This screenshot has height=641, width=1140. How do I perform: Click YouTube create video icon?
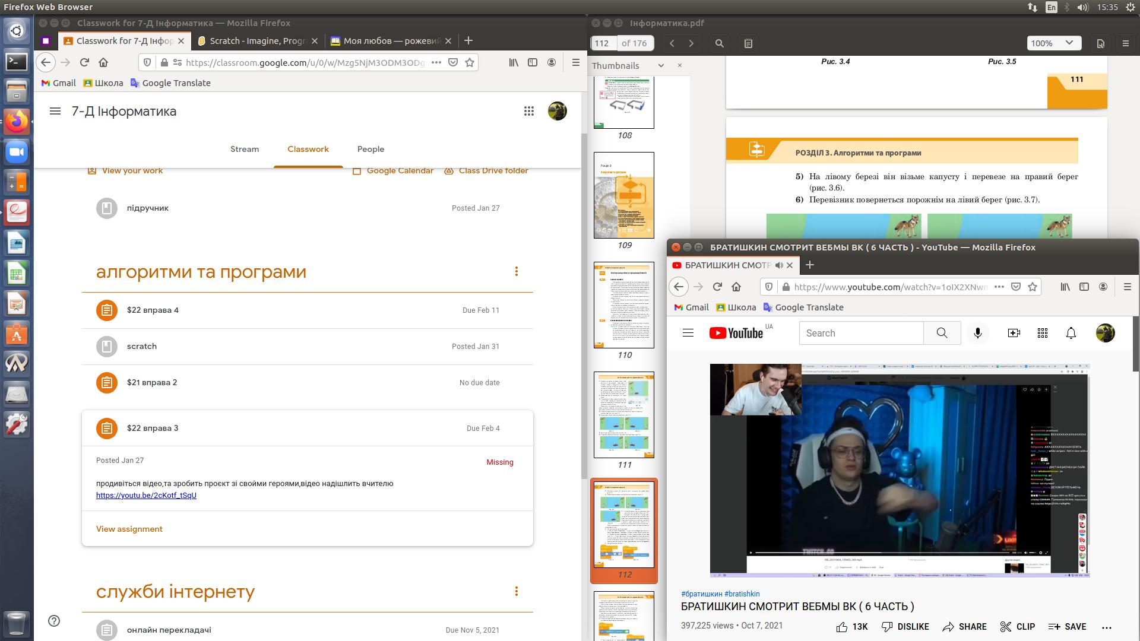click(x=1014, y=333)
